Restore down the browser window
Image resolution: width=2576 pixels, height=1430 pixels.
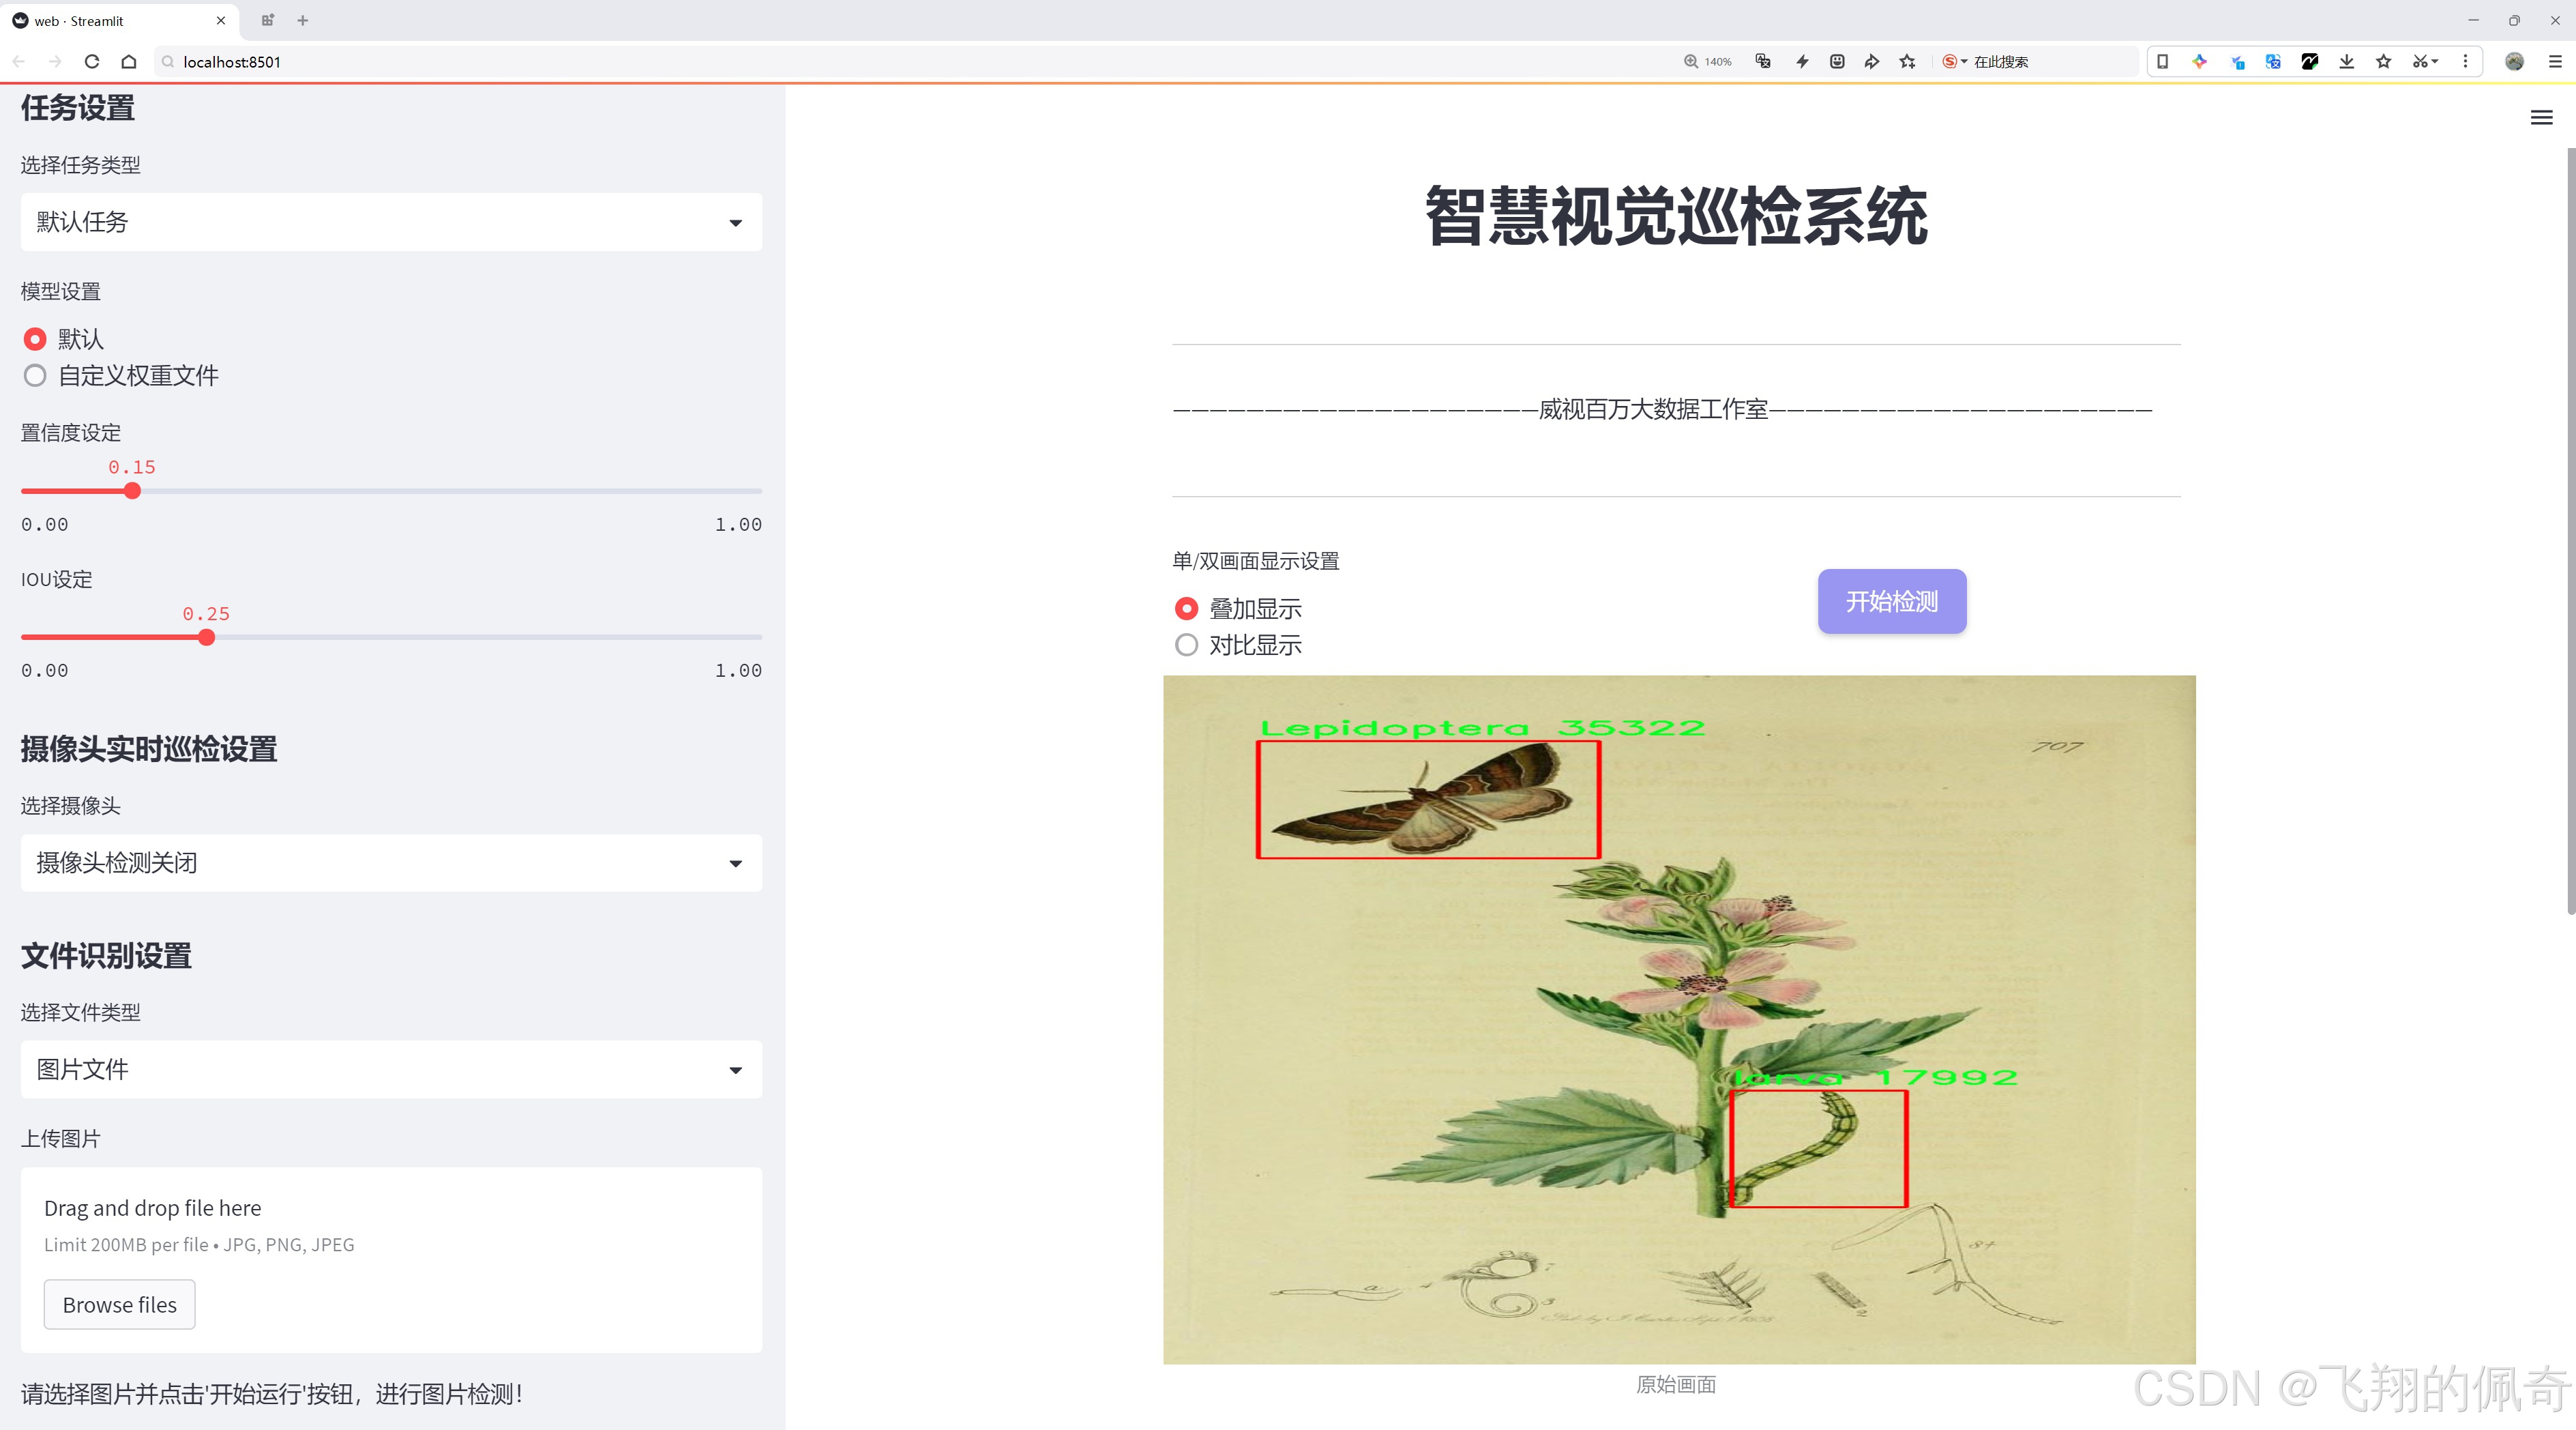[x=2514, y=21]
